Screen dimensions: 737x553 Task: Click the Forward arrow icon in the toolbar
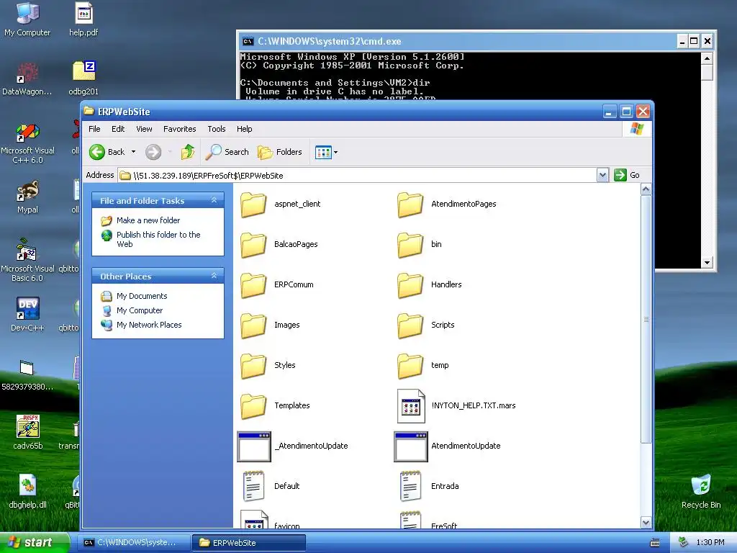coord(153,152)
